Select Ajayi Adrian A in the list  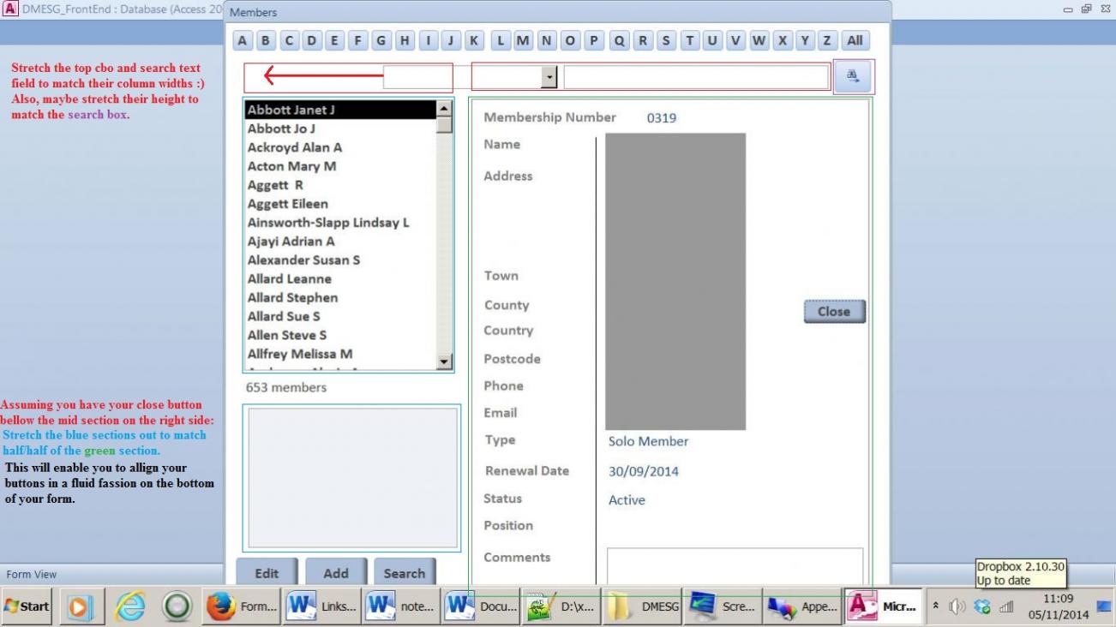tap(340, 242)
